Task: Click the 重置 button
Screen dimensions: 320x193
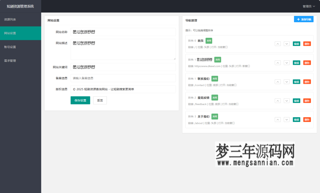Action: 100,100
